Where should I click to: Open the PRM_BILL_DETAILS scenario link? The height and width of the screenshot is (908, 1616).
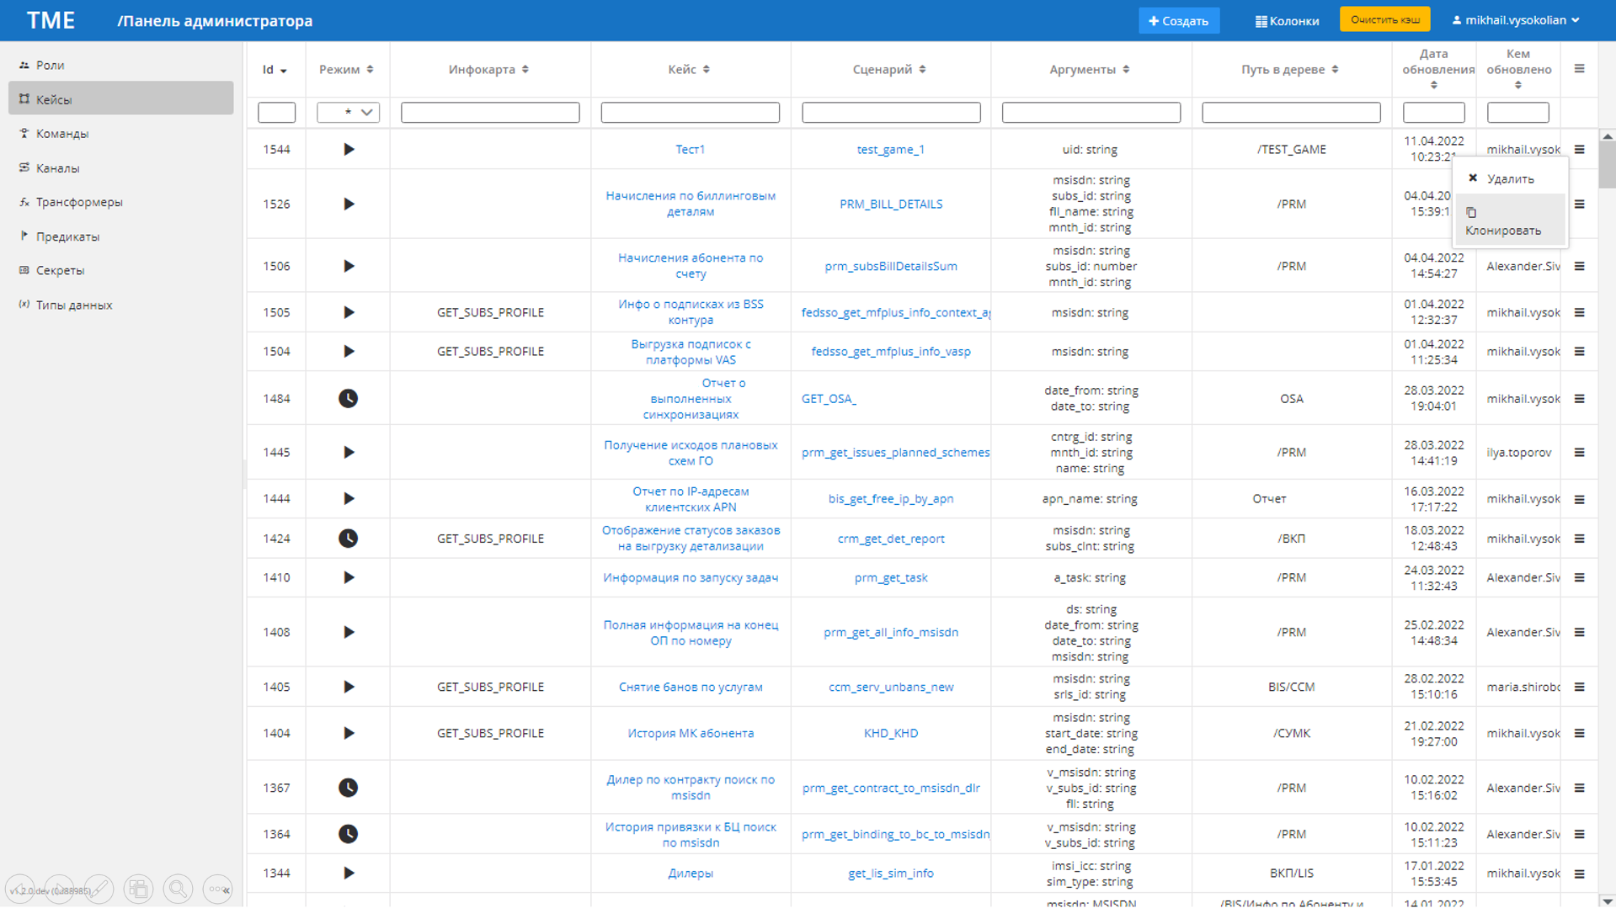tap(890, 204)
